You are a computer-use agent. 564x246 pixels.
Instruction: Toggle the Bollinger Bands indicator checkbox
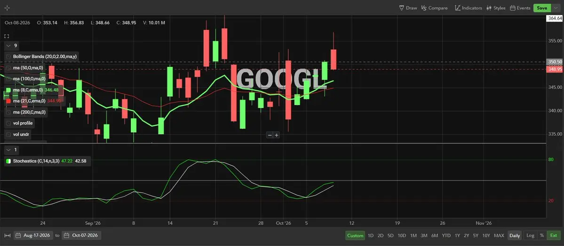pos(8,56)
